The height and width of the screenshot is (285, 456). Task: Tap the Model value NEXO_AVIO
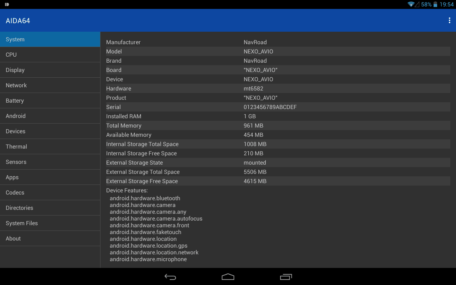point(258,51)
